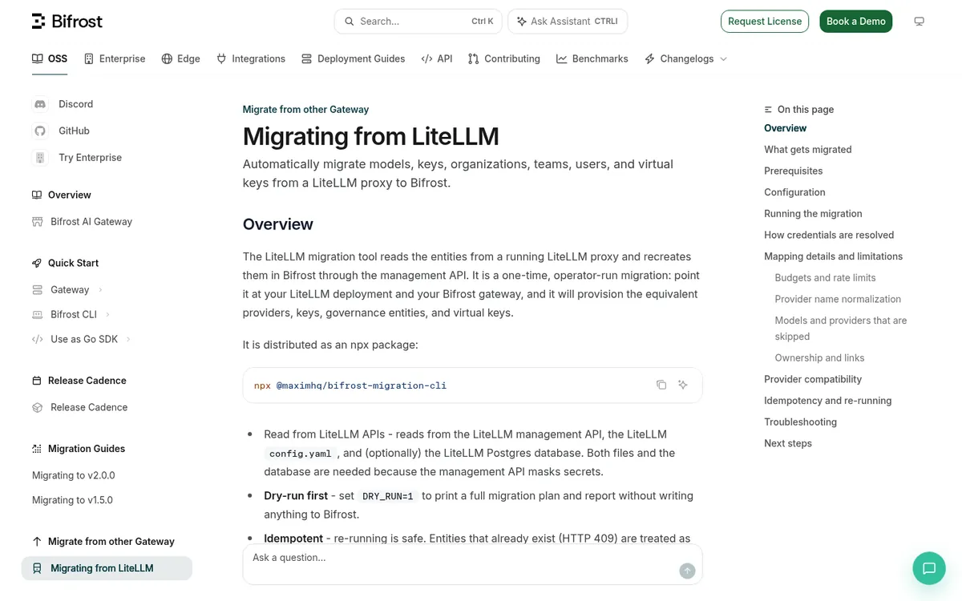The height and width of the screenshot is (601, 962).
Task: Jump to What gets migrated section
Action: 808,150
